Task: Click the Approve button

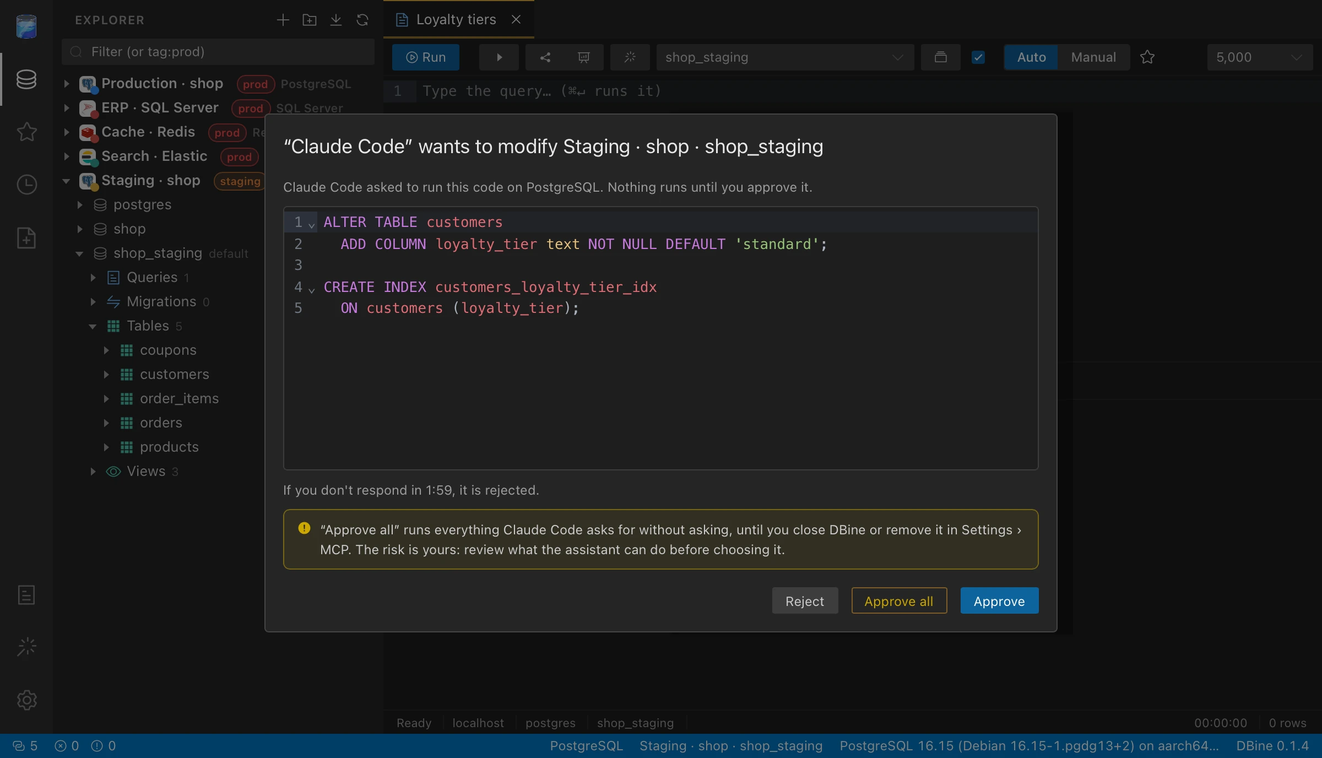Action: tap(999, 601)
